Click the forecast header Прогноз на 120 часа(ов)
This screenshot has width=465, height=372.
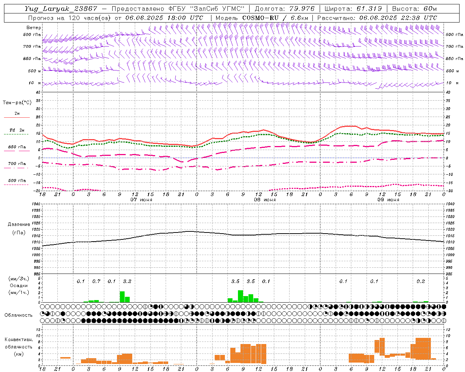70,18
